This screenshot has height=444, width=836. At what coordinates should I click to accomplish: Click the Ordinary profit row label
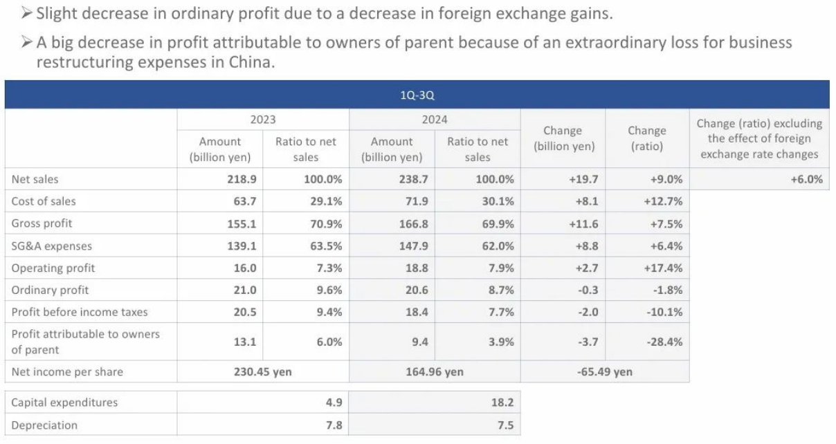coord(50,290)
